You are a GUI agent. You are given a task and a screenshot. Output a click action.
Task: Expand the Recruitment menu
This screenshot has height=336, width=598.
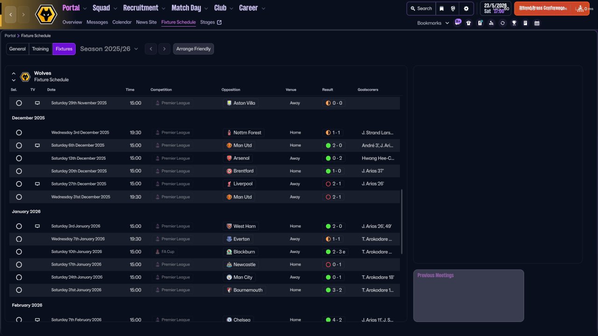(144, 8)
